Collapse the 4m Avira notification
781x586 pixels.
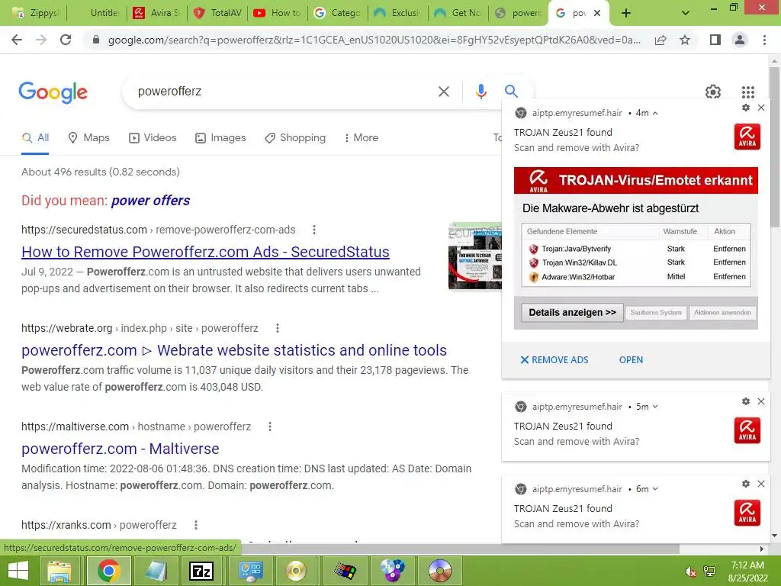tap(655, 113)
